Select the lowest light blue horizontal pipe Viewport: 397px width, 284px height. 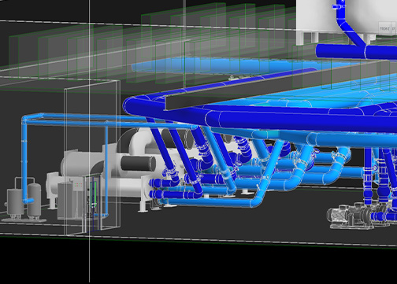[x=213, y=202]
